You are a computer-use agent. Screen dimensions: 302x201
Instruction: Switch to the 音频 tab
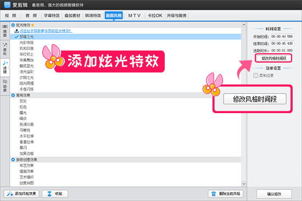pos(31,15)
